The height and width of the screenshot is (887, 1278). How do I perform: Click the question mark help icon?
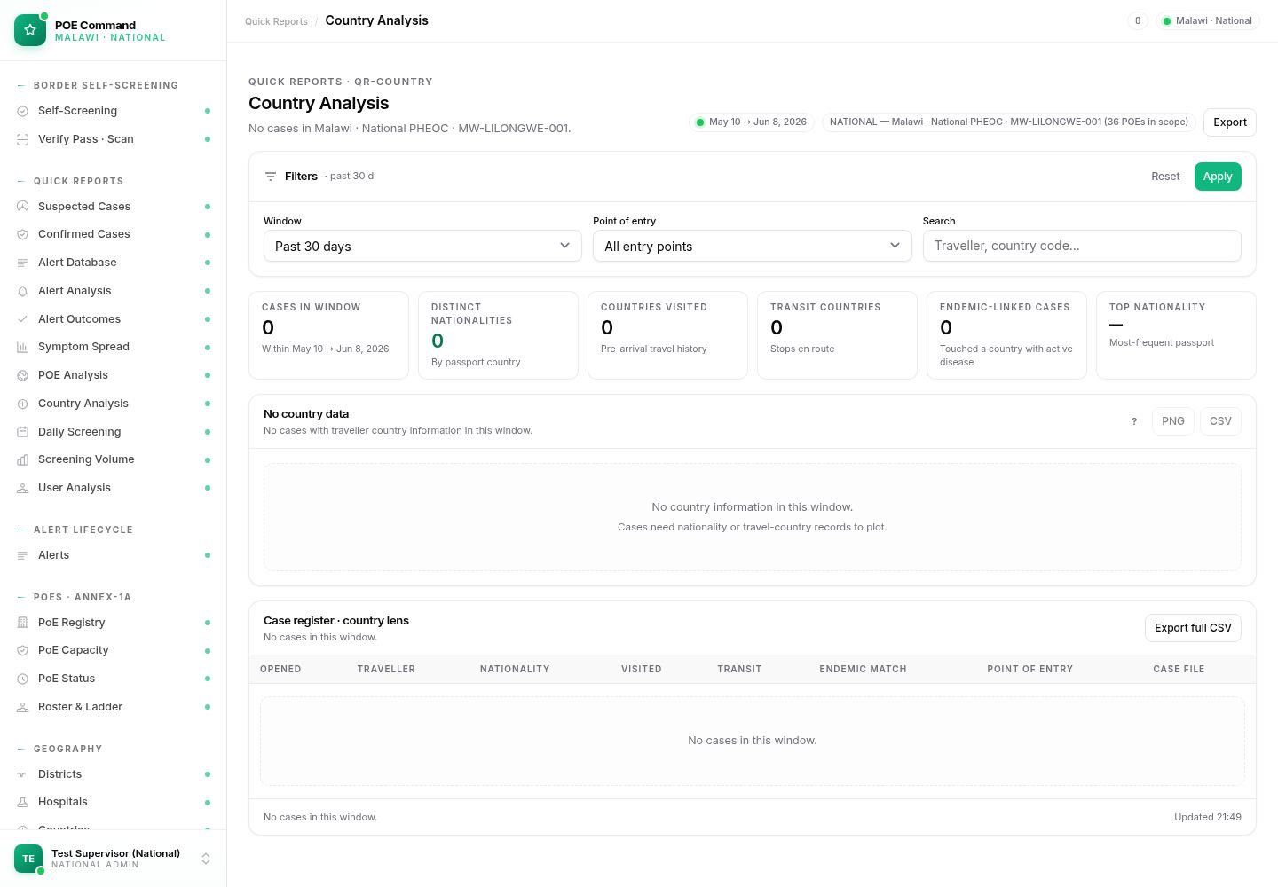coord(1134,421)
